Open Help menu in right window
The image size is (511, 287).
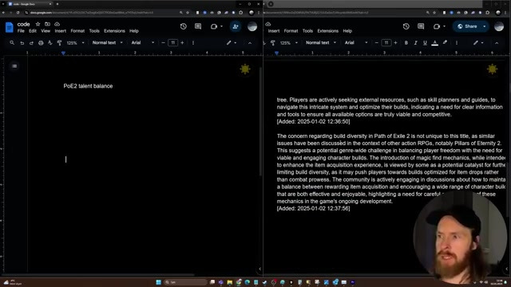(347, 31)
